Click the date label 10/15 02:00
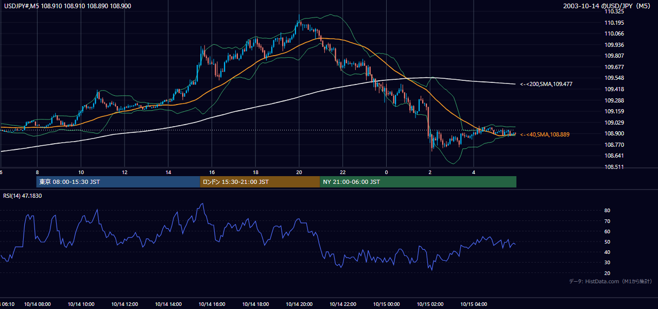 pos(430,304)
